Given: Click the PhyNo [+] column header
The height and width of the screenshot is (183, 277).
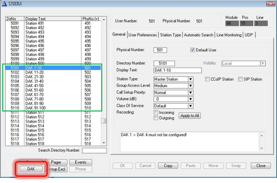Looking at the screenshot, I should (91, 19).
